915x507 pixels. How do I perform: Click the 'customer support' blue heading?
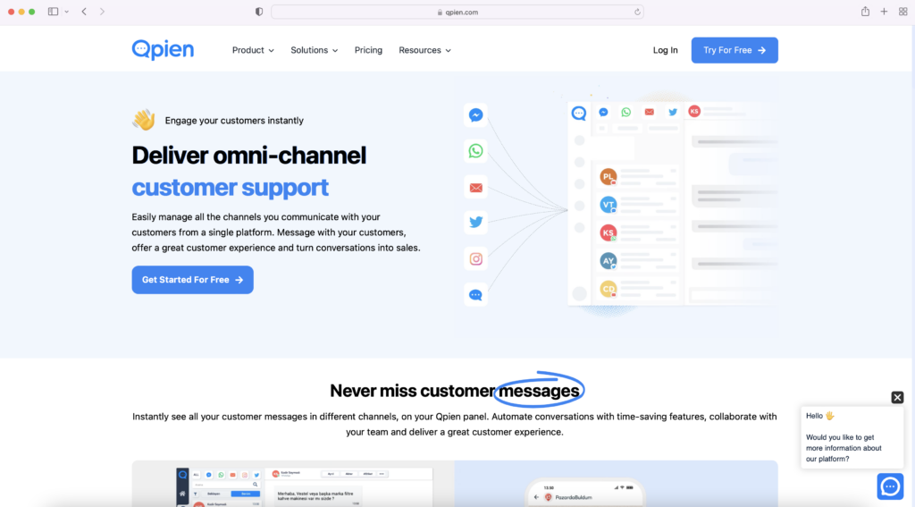coord(230,188)
